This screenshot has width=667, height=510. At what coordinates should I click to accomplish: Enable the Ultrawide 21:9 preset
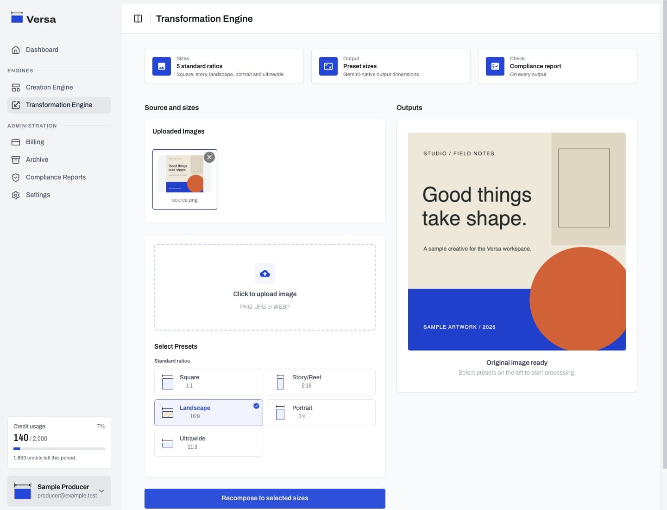208,443
